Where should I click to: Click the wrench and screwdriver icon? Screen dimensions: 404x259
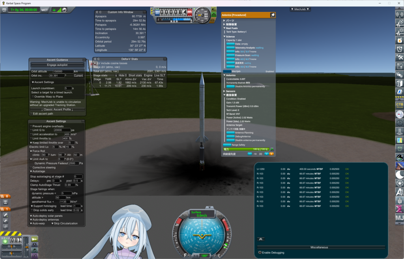pos(399,57)
